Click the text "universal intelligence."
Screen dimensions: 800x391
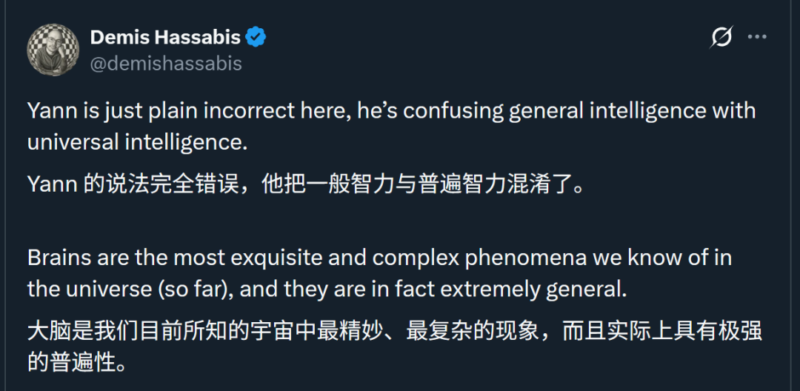[137, 141]
